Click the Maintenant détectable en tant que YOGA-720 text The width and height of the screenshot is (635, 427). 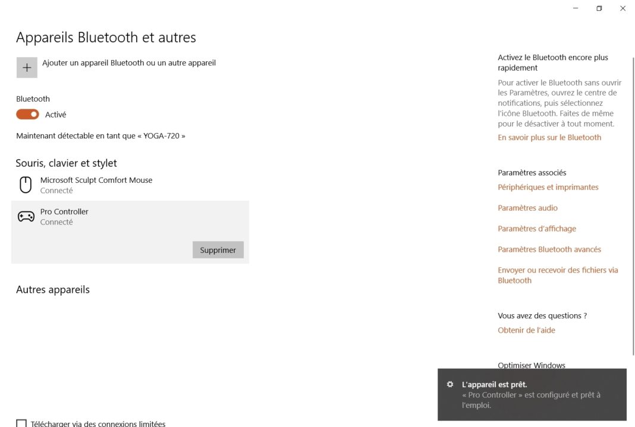click(x=100, y=136)
